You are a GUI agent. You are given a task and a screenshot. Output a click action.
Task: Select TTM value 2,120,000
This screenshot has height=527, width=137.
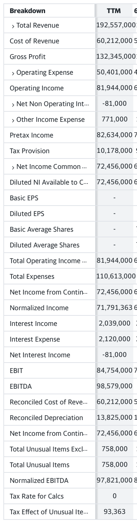114,339
